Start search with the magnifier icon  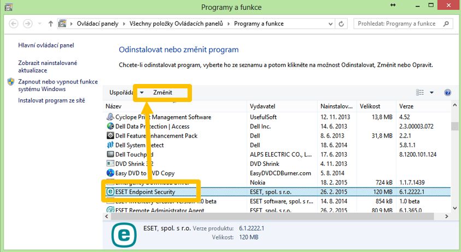click(x=446, y=24)
